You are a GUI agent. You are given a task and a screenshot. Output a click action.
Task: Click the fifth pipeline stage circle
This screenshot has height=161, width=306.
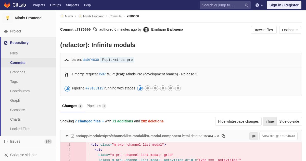(x=171, y=88)
